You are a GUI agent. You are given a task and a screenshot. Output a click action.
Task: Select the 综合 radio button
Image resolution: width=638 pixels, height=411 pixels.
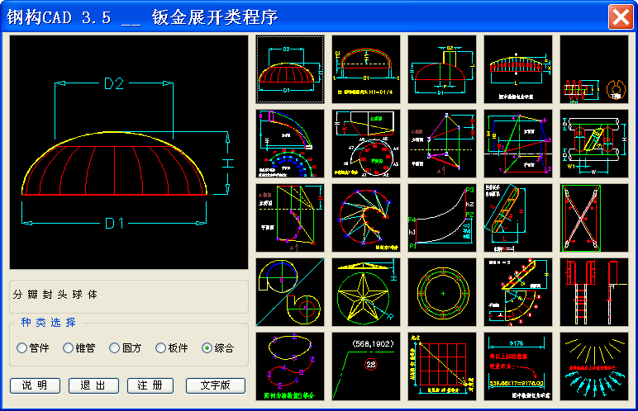pyautogui.click(x=207, y=348)
